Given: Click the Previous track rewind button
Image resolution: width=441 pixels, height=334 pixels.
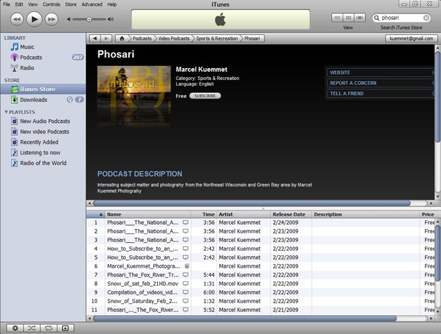Looking at the screenshot, I should [x=17, y=19].
